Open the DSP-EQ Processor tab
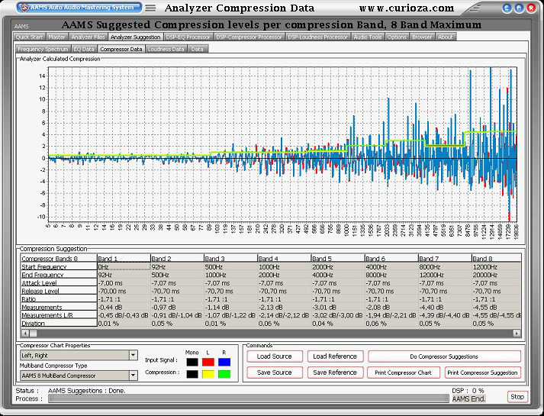Screen dimensions: 544x416 pyautogui.click(x=188, y=37)
